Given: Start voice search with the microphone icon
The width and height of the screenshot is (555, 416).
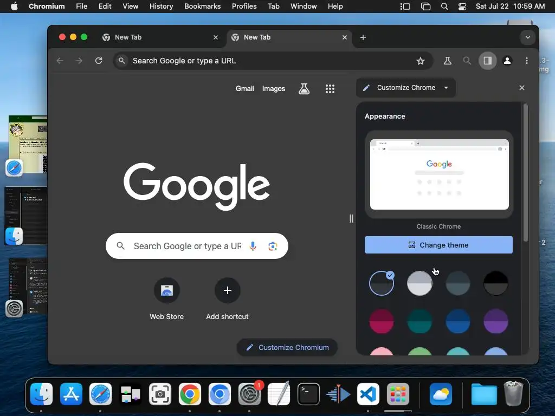Looking at the screenshot, I should [x=253, y=246].
